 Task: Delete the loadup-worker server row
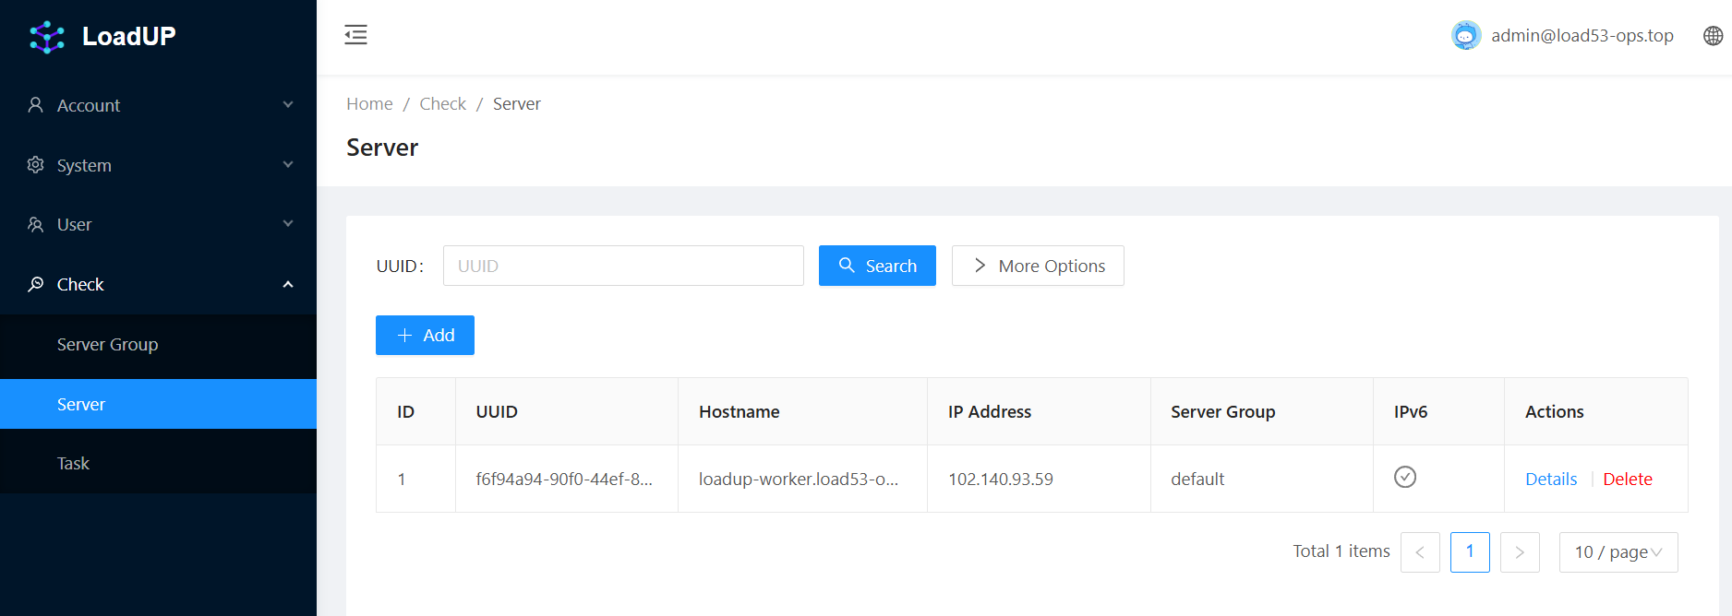click(1627, 480)
